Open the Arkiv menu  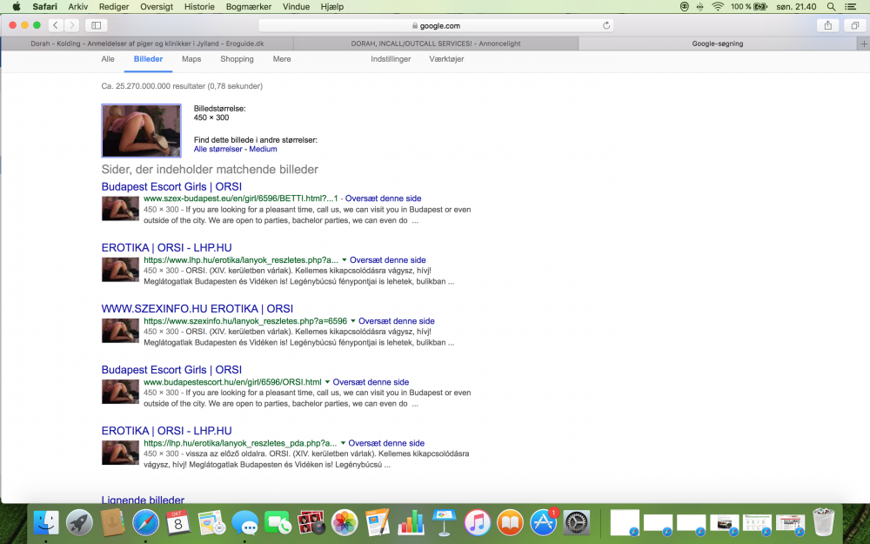(78, 7)
